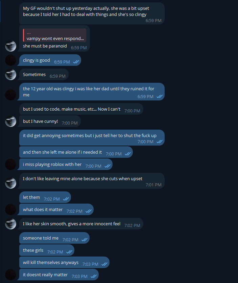The width and height of the screenshot is (238, 283).
Task: Select the "she must be paranoid" reply message
Action: coord(45,46)
